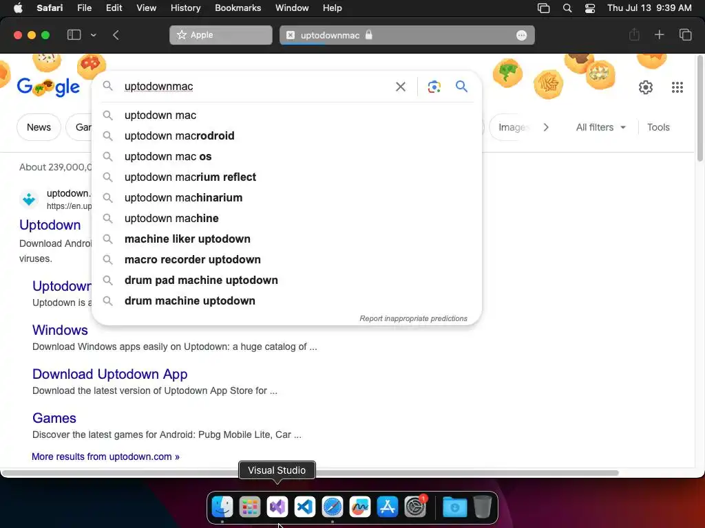
Task: Filter results by News
Action: point(39,127)
